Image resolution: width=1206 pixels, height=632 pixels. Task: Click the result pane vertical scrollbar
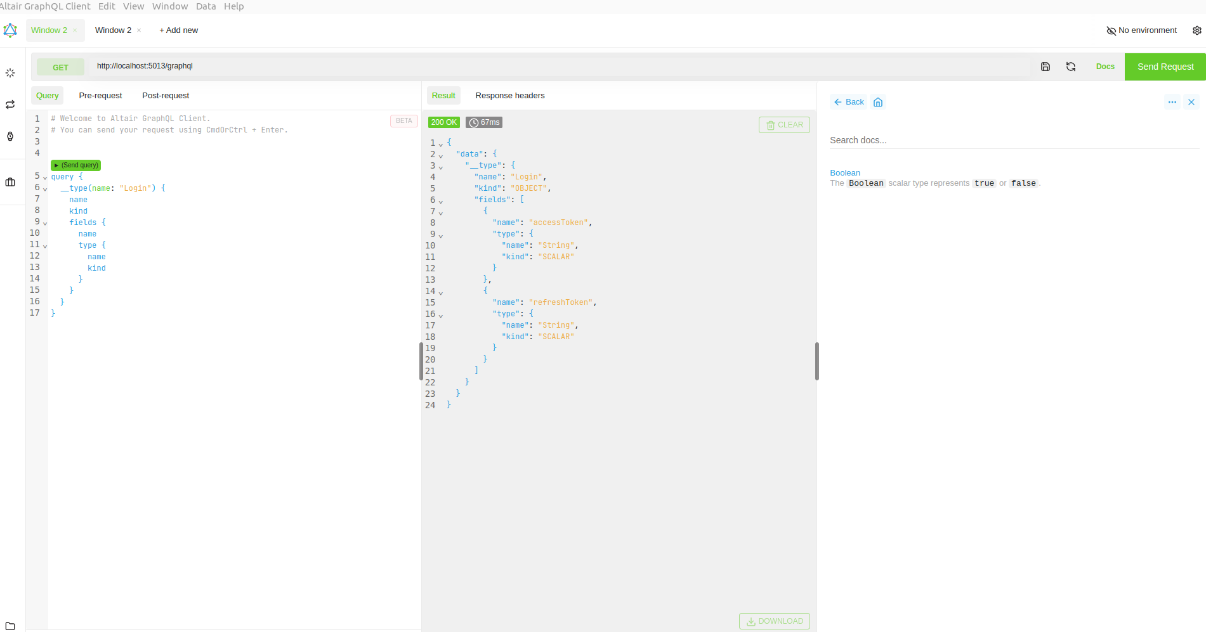(816, 361)
